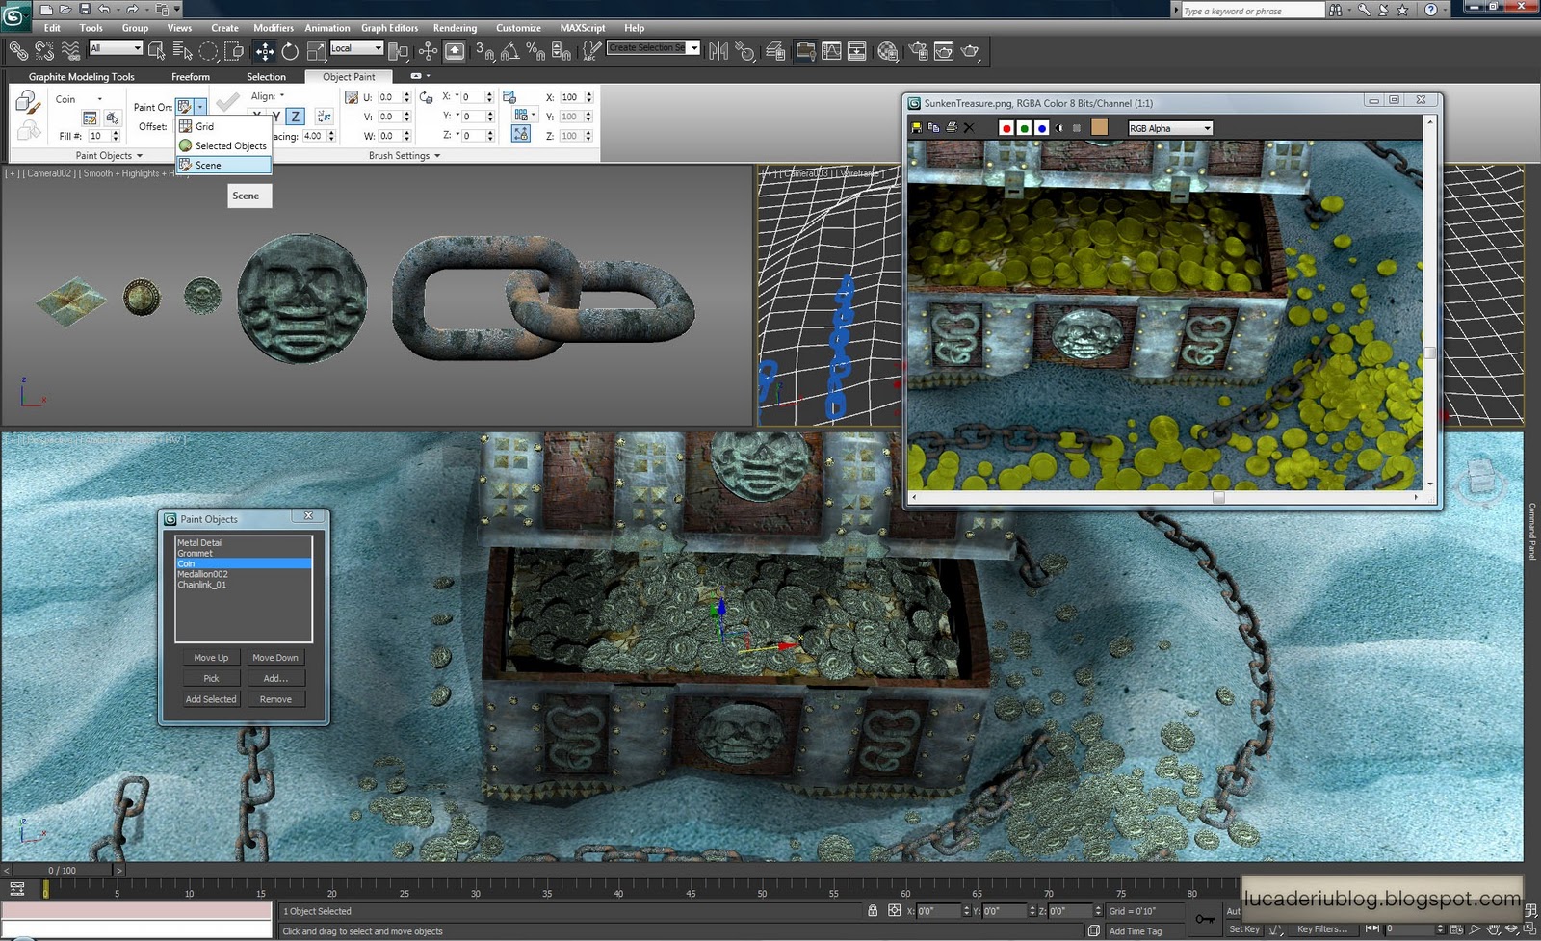Click the Angle Snap toggle icon
The width and height of the screenshot is (1541, 941).
[510, 52]
